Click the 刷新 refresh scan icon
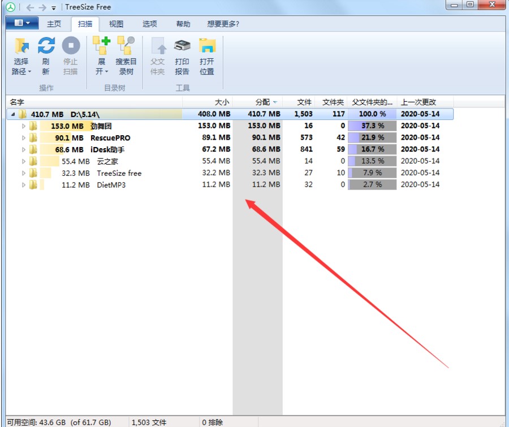 46,46
